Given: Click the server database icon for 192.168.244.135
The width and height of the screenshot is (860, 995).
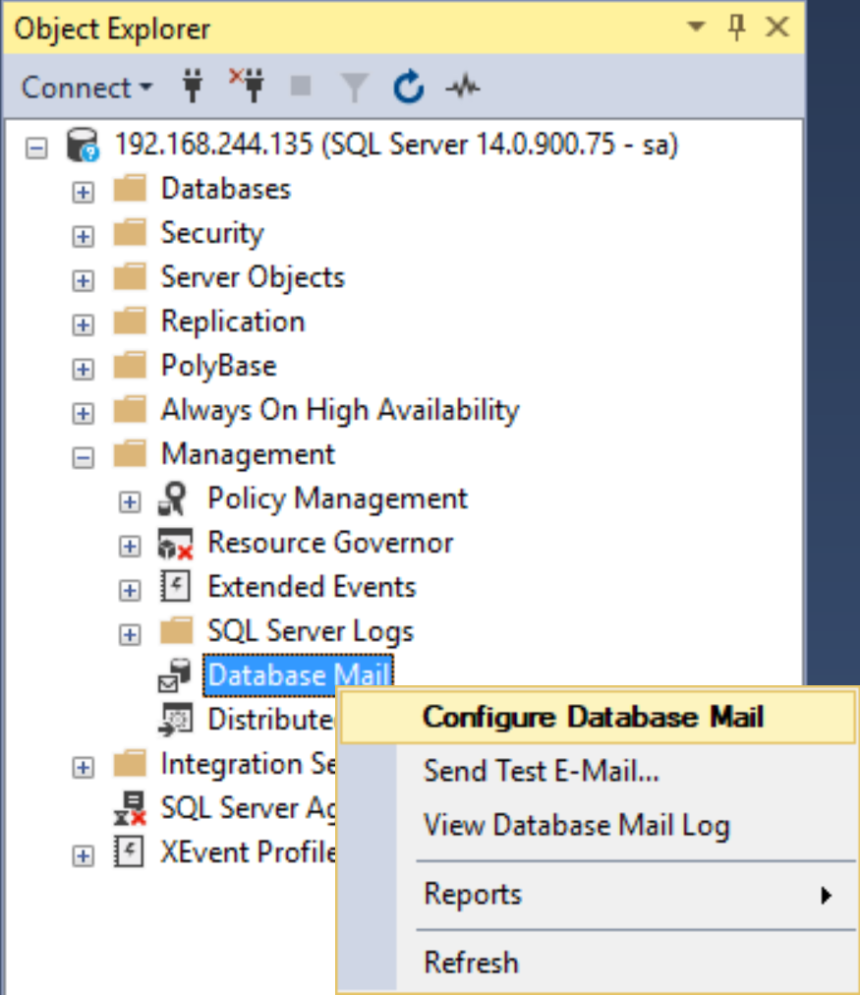Looking at the screenshot, I should pos(84,145).
